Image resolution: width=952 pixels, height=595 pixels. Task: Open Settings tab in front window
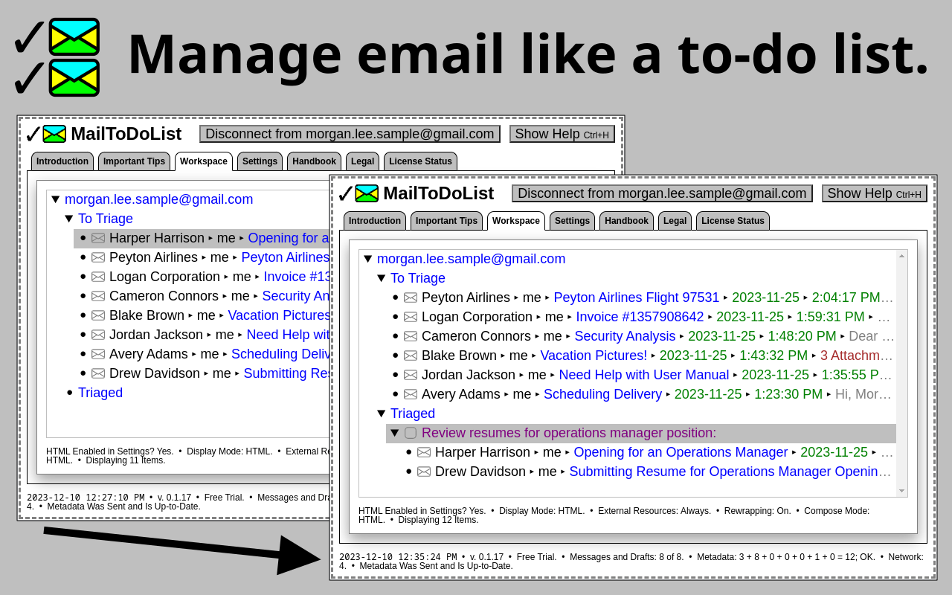point(572,221)
